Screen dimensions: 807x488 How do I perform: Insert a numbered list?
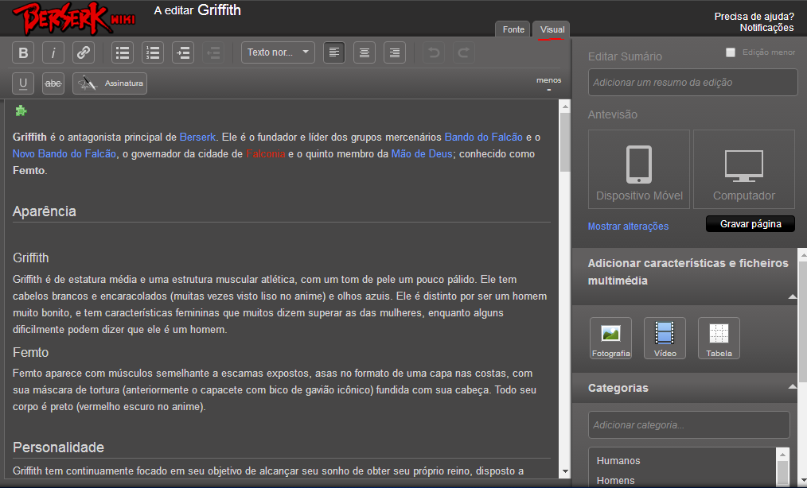click(x=153, y=52)
